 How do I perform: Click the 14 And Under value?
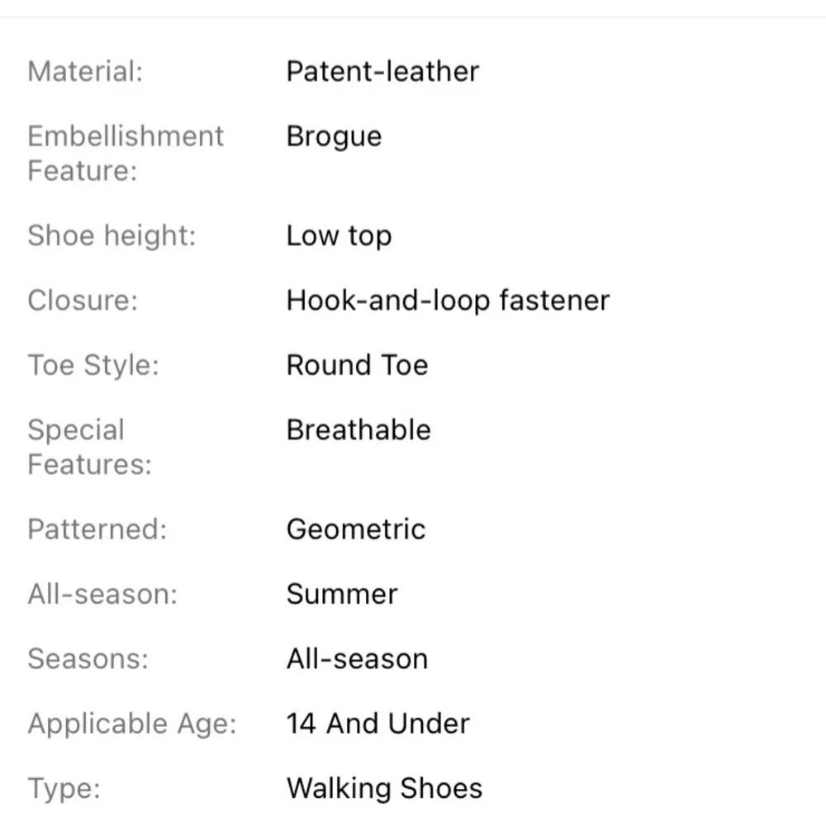378,724
